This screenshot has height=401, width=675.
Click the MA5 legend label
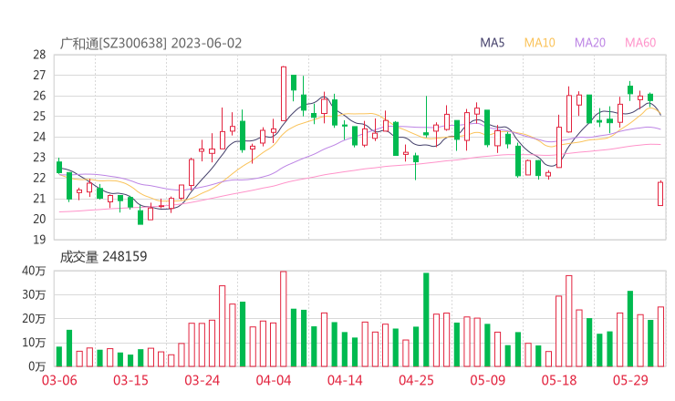click(x=492, y=43)
